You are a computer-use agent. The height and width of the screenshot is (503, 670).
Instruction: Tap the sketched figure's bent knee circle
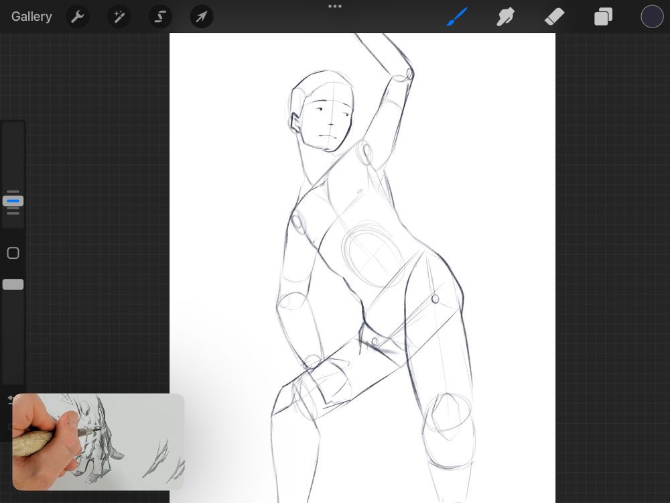coord(449,416)
